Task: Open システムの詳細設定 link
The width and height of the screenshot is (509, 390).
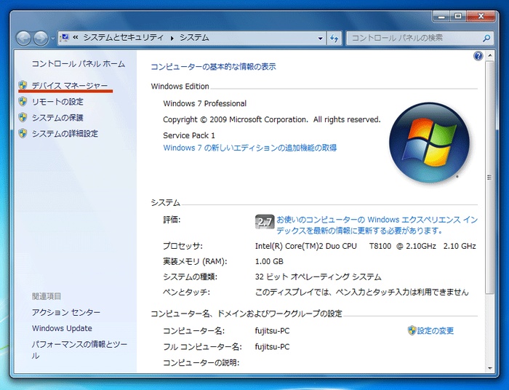Action: [x=65, y=133]
